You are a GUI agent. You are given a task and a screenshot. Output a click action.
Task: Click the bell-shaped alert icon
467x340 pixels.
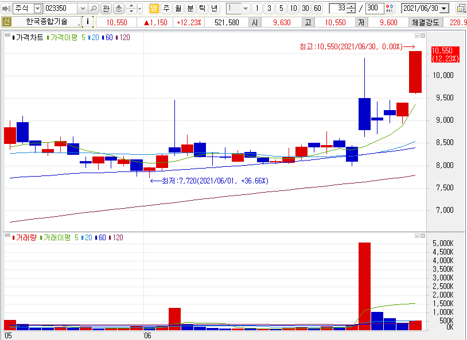pyautogui.click(x=119, y=9)
